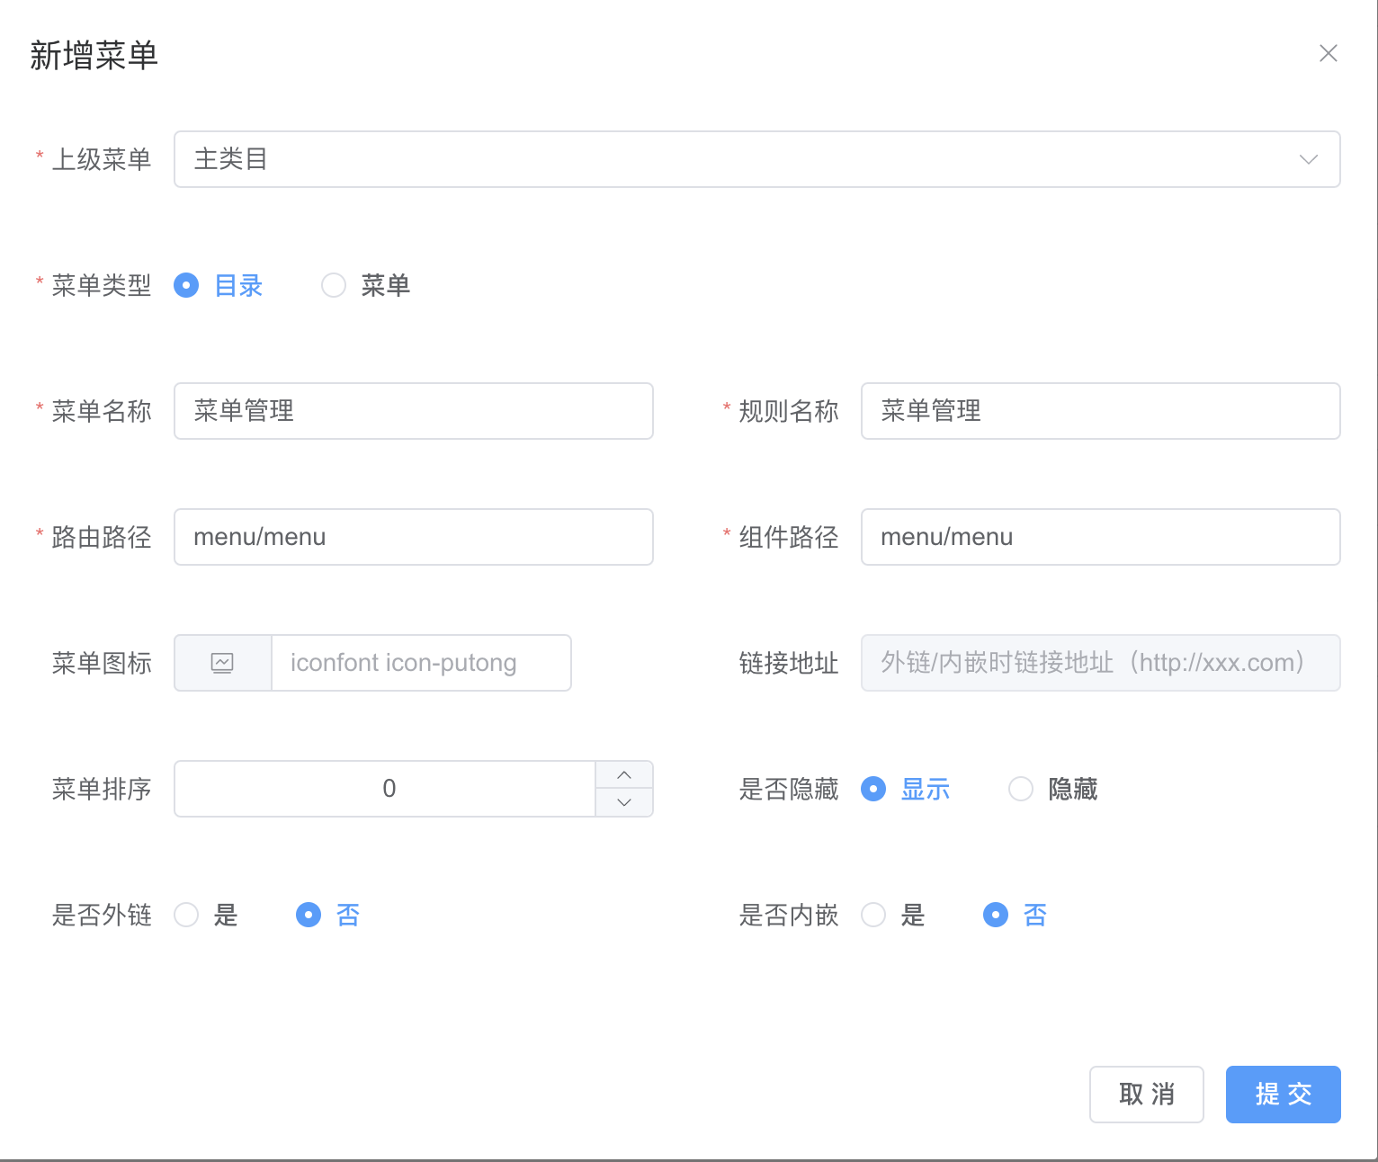Click the 菜单排序 number field
This screenshot has height=1162, width=1378.
point(385,789)
